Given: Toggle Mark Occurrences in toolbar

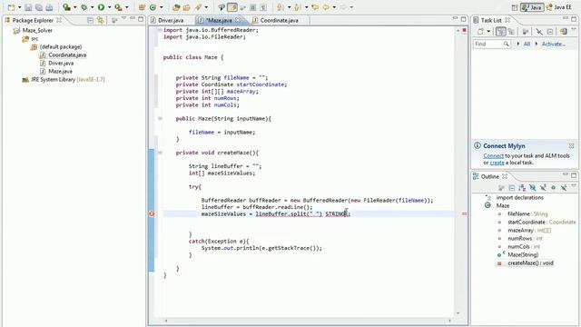Looking at the screenshot, I should (232, 7).
